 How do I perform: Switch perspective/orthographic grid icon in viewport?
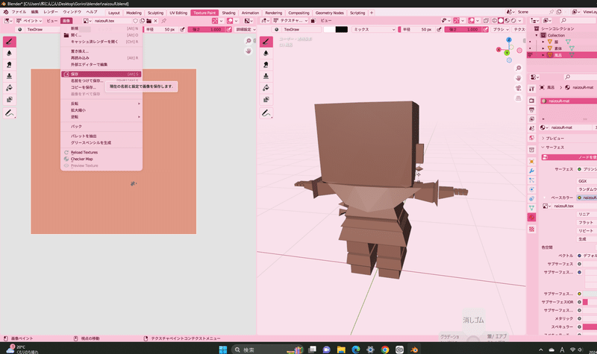pyautogui.click(x=518, y=98)
